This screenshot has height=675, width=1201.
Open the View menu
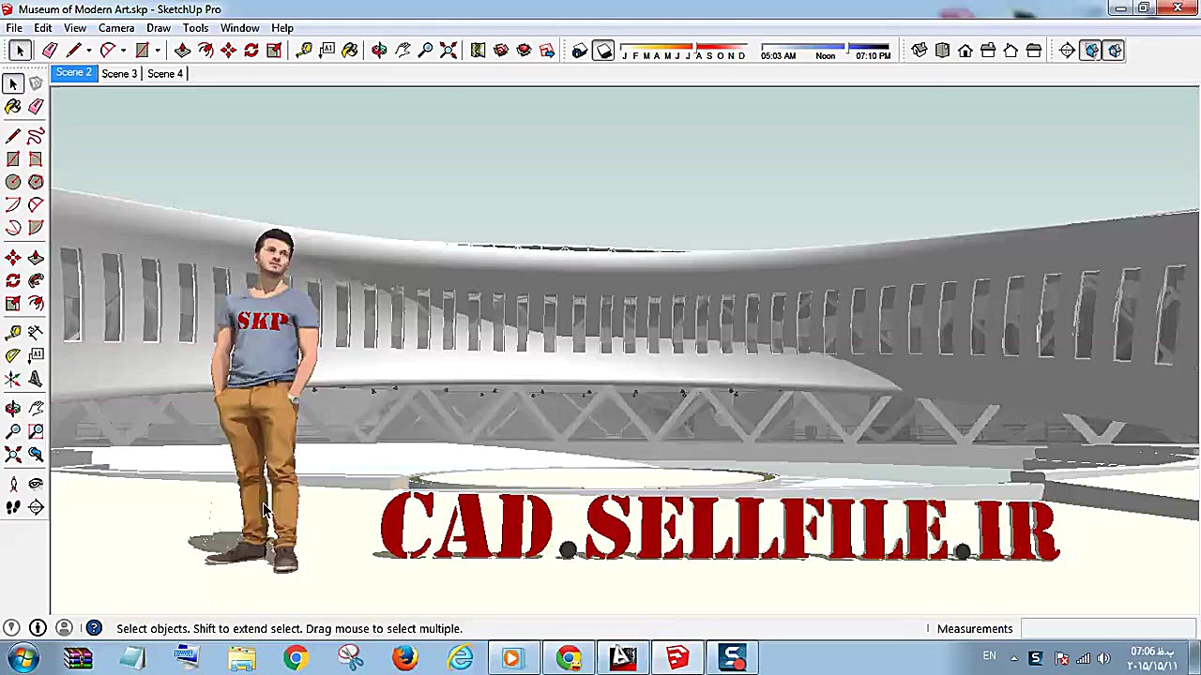75,28
